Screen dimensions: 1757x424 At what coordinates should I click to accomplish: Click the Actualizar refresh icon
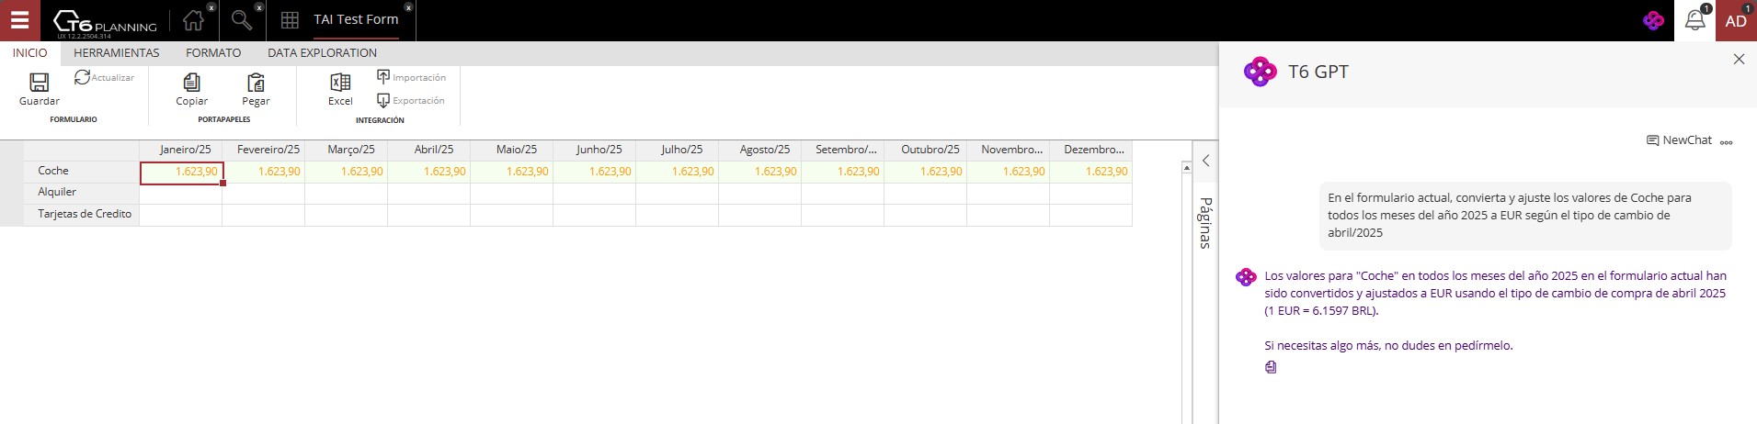(x=82, y=78)
